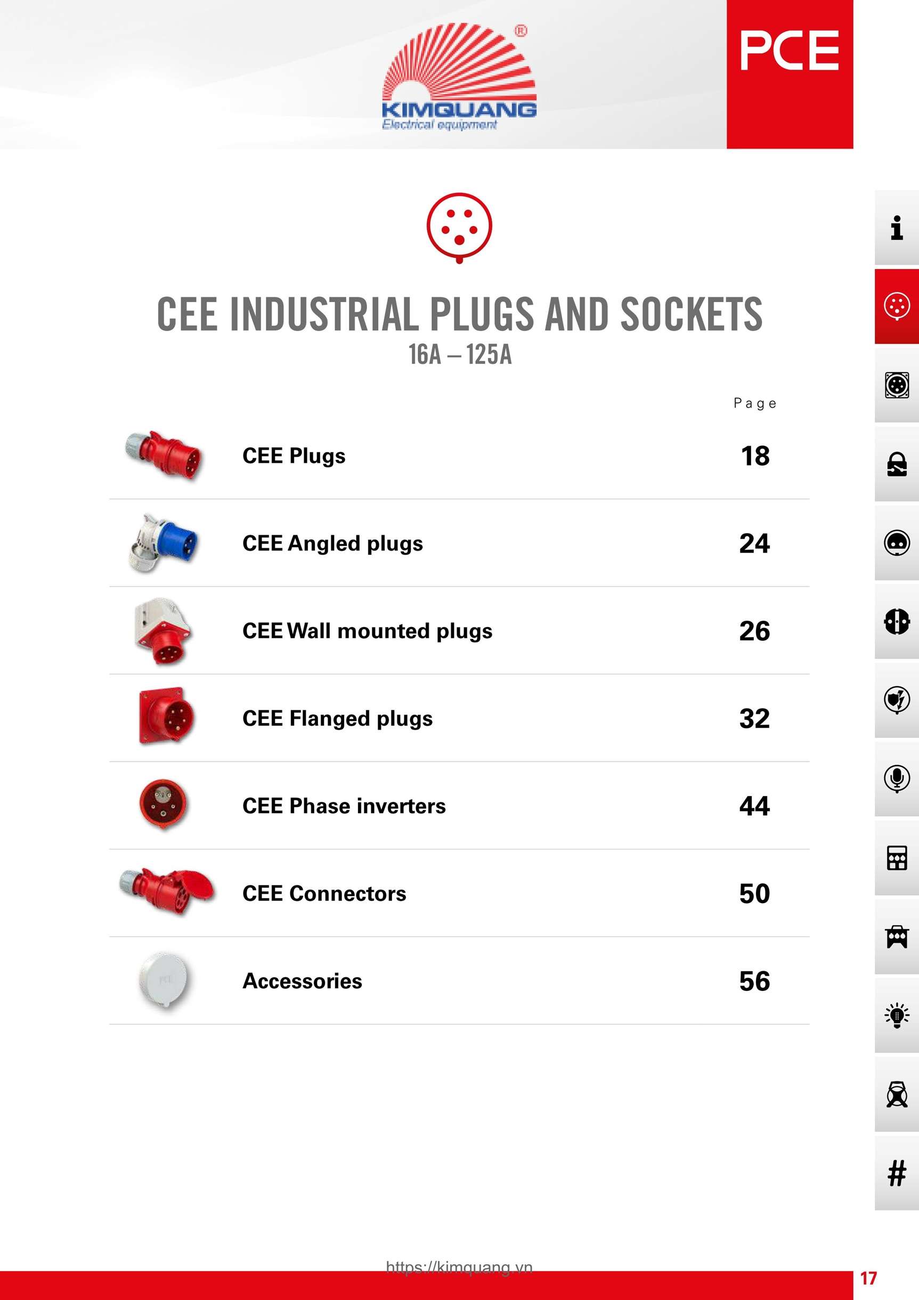The image size is (919, 1300).
Task: Open the padlock switch sidebar tab
Action: click(896, 464)
